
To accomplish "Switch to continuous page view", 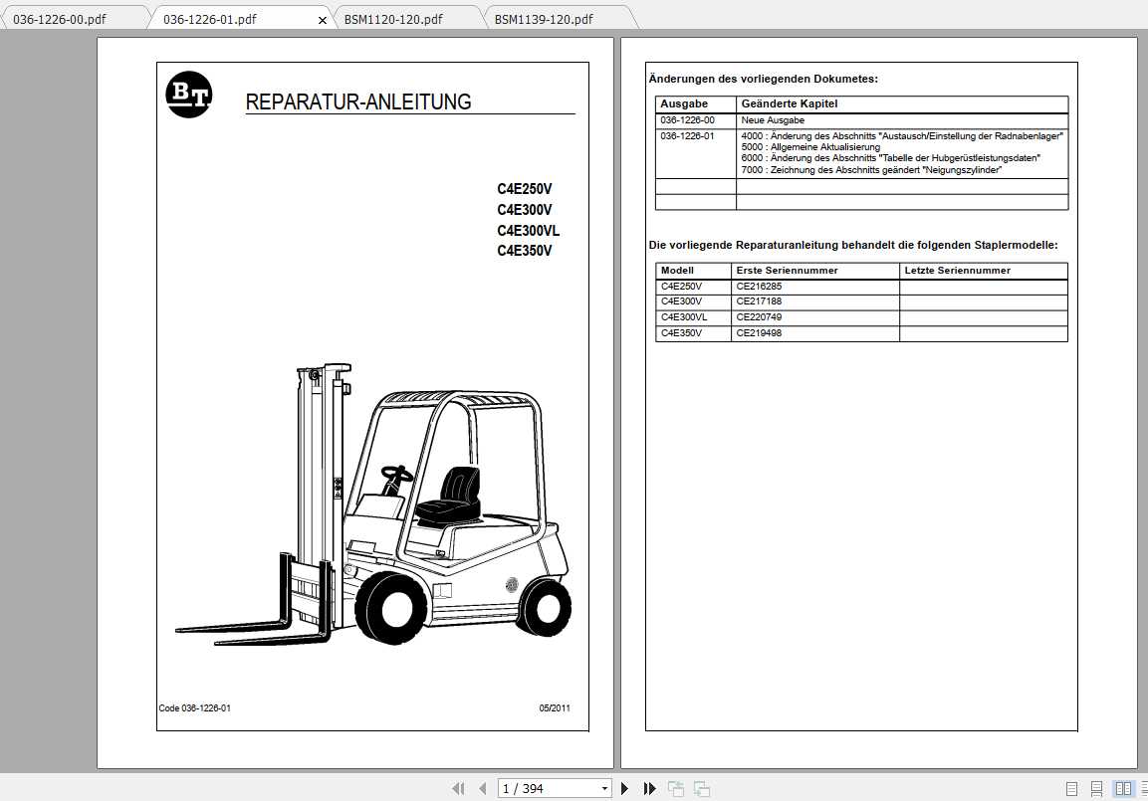I will tap(1097, 789).
